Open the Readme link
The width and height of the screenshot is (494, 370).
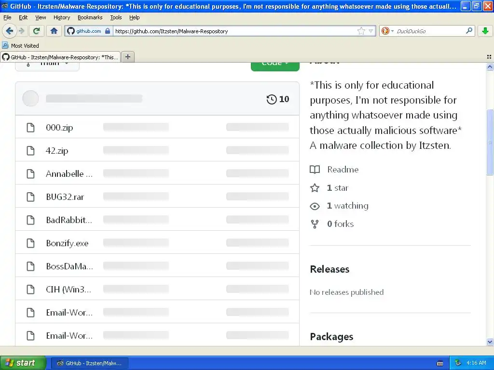click(343, 169)
